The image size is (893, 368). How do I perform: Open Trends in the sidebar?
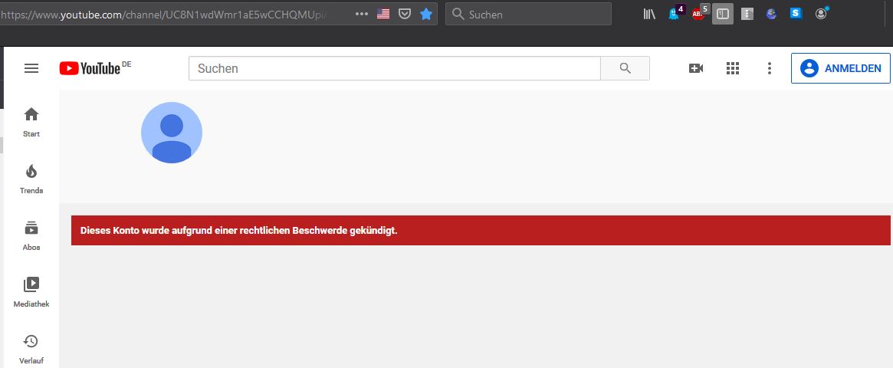tap(31, 179)
